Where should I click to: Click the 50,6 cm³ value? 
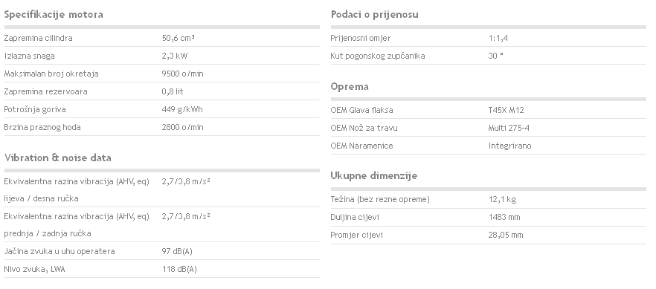click(179, 38)
